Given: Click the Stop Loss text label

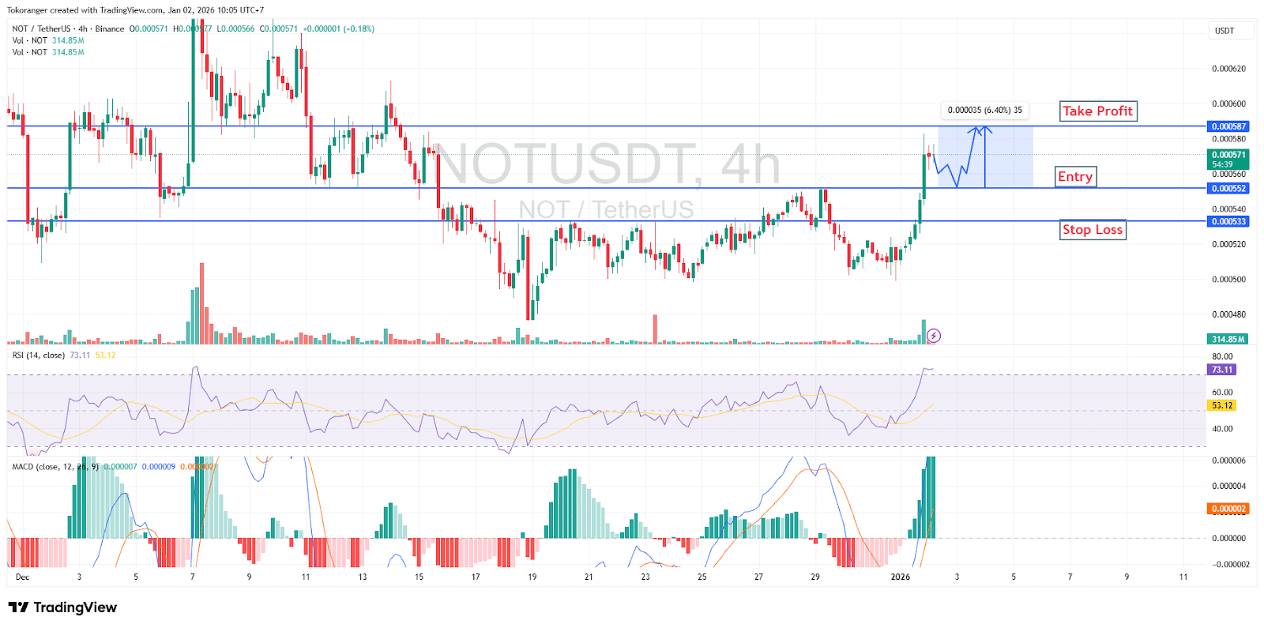Looking at the screenshot, I should [1092, 230].
